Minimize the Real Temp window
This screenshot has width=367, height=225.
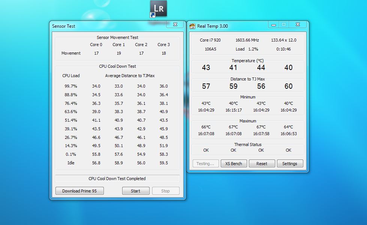click(273, 25)
